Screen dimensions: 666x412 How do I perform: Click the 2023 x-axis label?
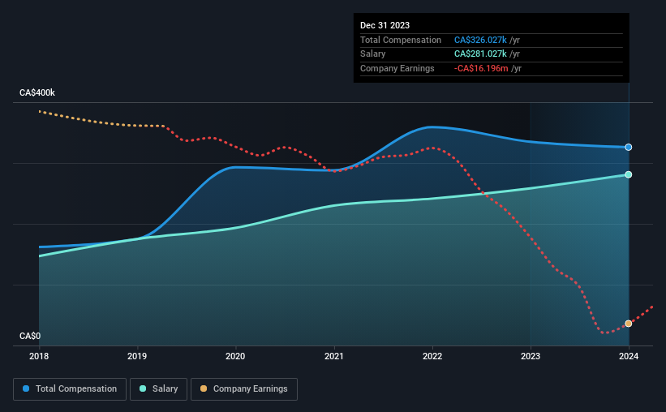531,356
